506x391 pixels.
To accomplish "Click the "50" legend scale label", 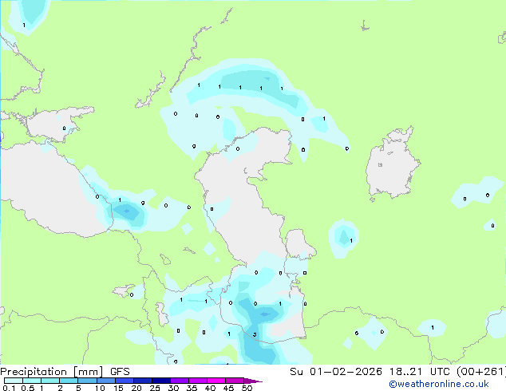I will click(x=247, y=388).
